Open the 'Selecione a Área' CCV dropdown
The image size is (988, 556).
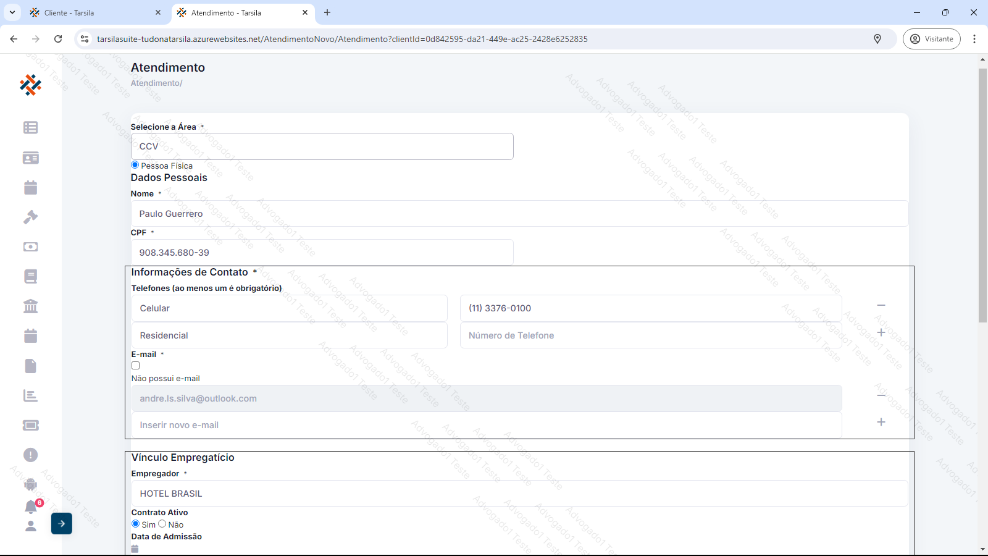(322, 146)
